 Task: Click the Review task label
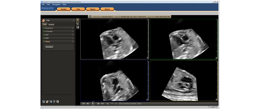[x=48, y=42]
